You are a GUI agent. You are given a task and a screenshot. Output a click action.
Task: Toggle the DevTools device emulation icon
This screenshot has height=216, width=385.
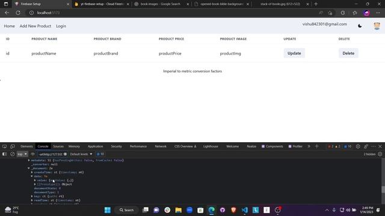[13, 146]
